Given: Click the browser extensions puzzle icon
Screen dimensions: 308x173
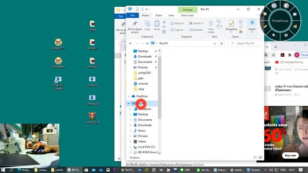Looking at the screenshot, I should pyautogui.click(x=290, y=55).
